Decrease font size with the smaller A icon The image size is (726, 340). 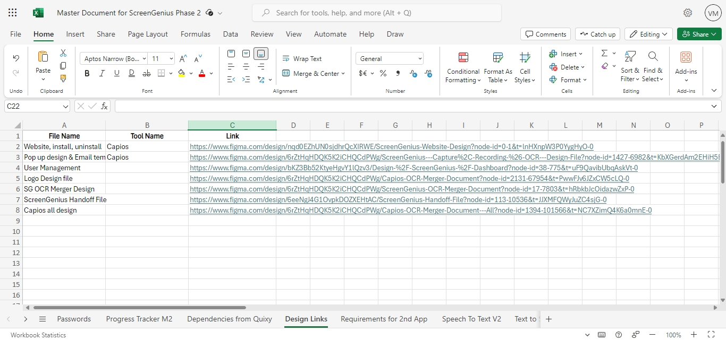pos(198,59)
